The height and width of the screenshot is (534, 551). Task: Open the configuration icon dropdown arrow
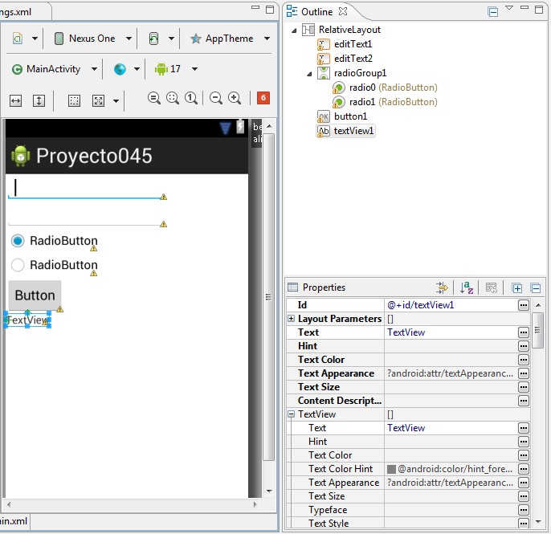click(35, 39)
